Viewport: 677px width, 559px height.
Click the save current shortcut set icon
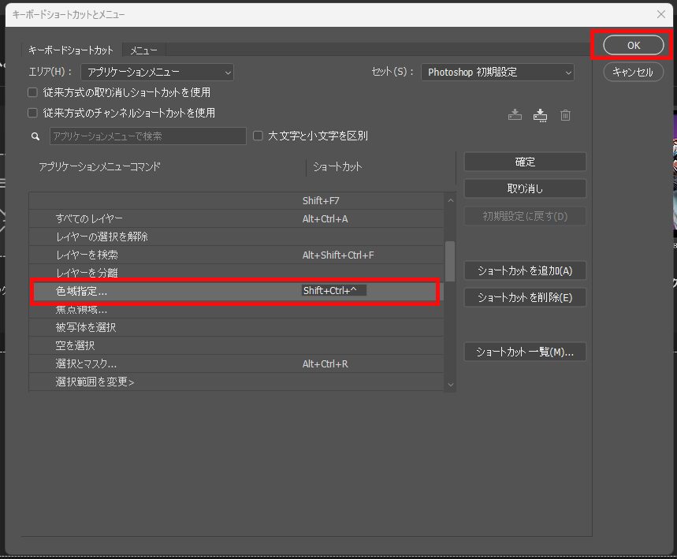pyautogui.click(x=515, y=115)
